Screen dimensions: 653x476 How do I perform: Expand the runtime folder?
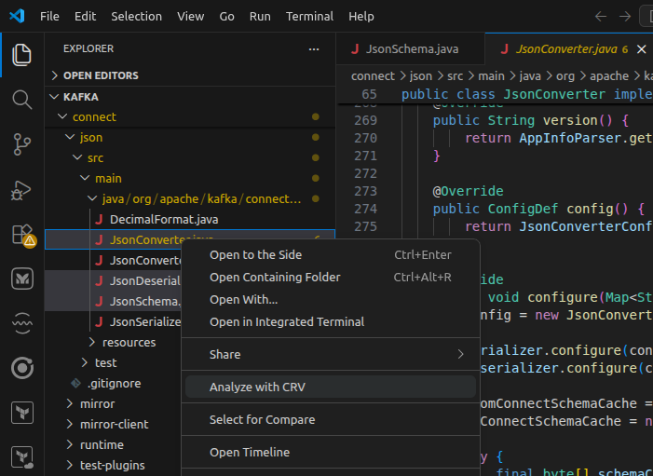70,444
